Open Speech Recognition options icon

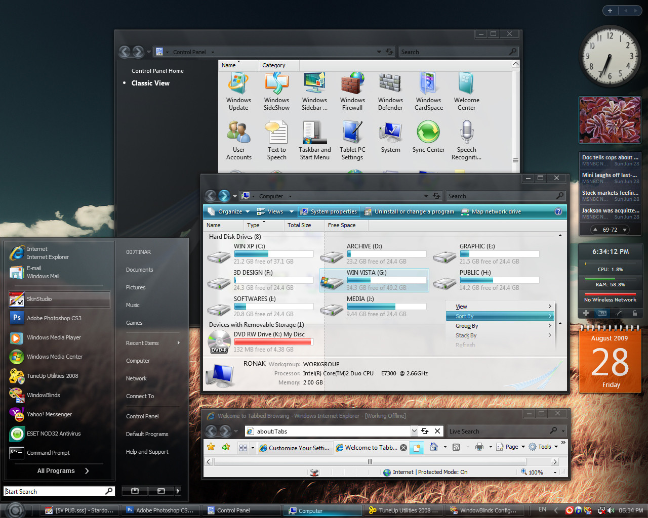point(466,141)
